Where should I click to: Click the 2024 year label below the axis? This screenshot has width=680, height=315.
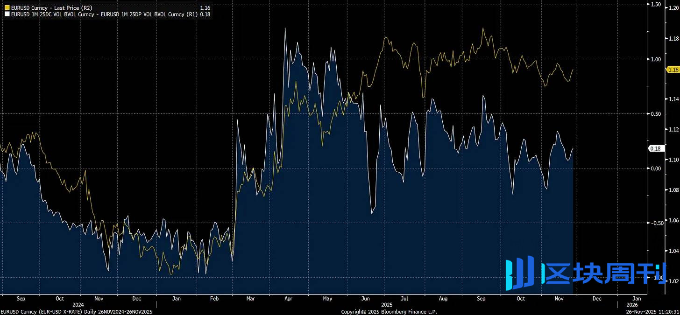(78, 305)
